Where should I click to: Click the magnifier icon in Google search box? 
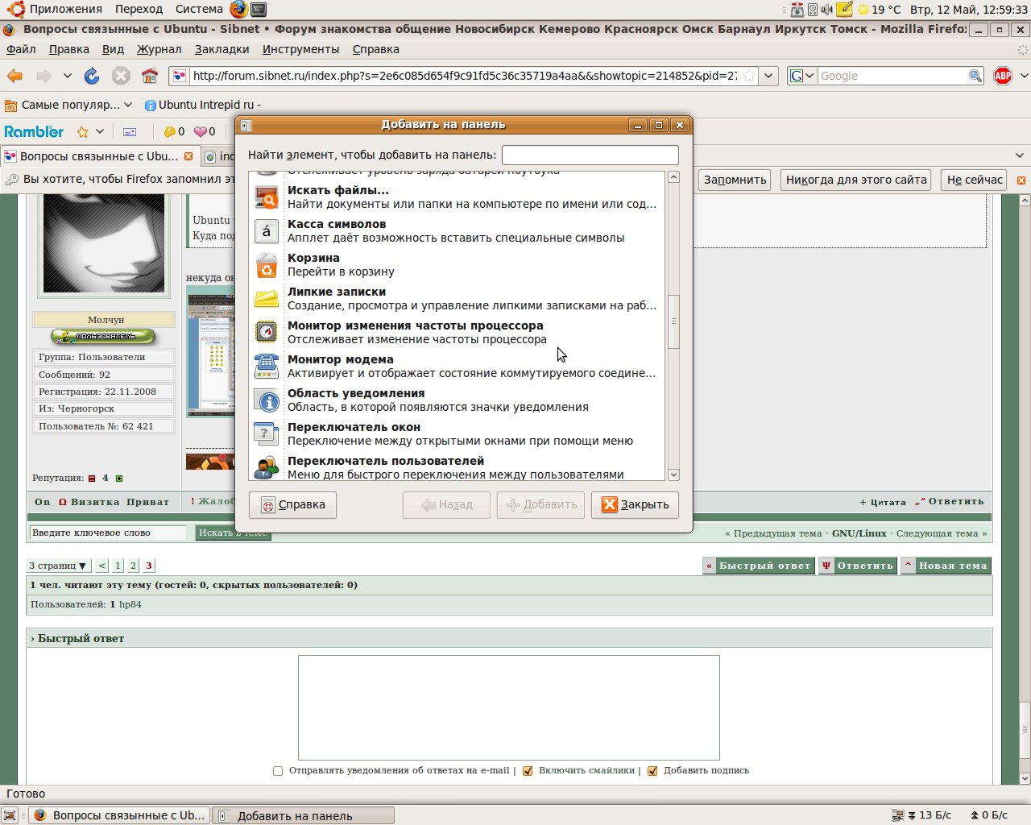pyautogui.click(x=975, y=76)
